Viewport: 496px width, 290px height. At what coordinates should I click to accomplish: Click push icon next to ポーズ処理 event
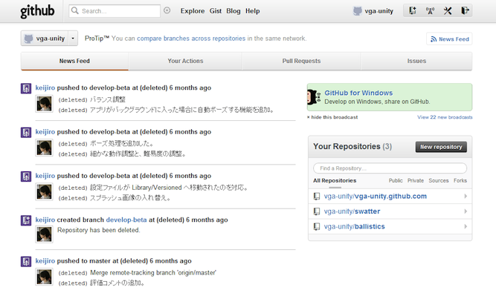pyautogui.click(x=26, y=132)
